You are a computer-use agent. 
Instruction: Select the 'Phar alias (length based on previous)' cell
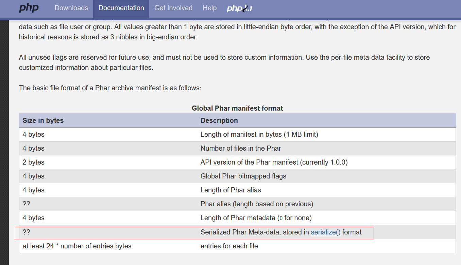(x=257, y=204)
